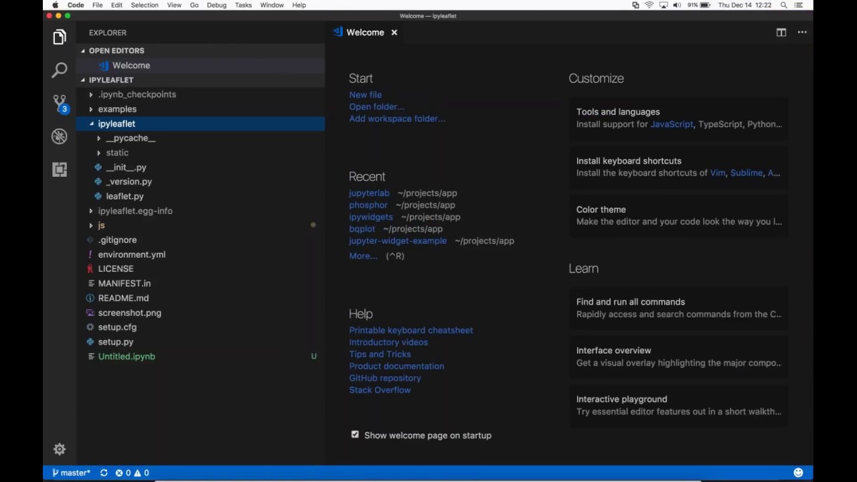Open the Debug view in activity bar

[60, 137]
